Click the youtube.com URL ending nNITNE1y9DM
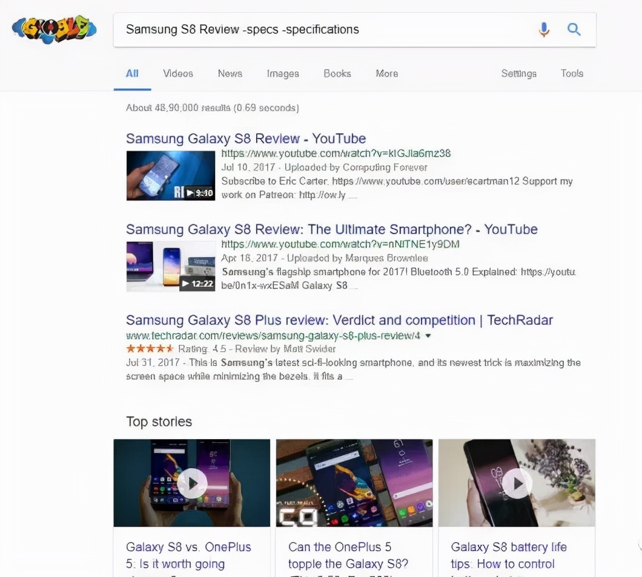This screenshot has width=642, height=577. coord(340,244)
